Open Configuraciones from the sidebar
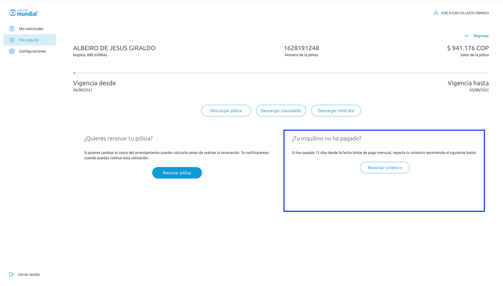This screenshot has width=503, height=286. 32,51
